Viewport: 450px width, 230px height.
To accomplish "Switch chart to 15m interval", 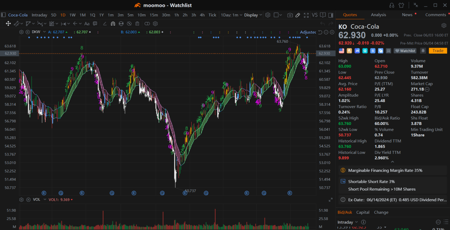I will coord(154,15).
